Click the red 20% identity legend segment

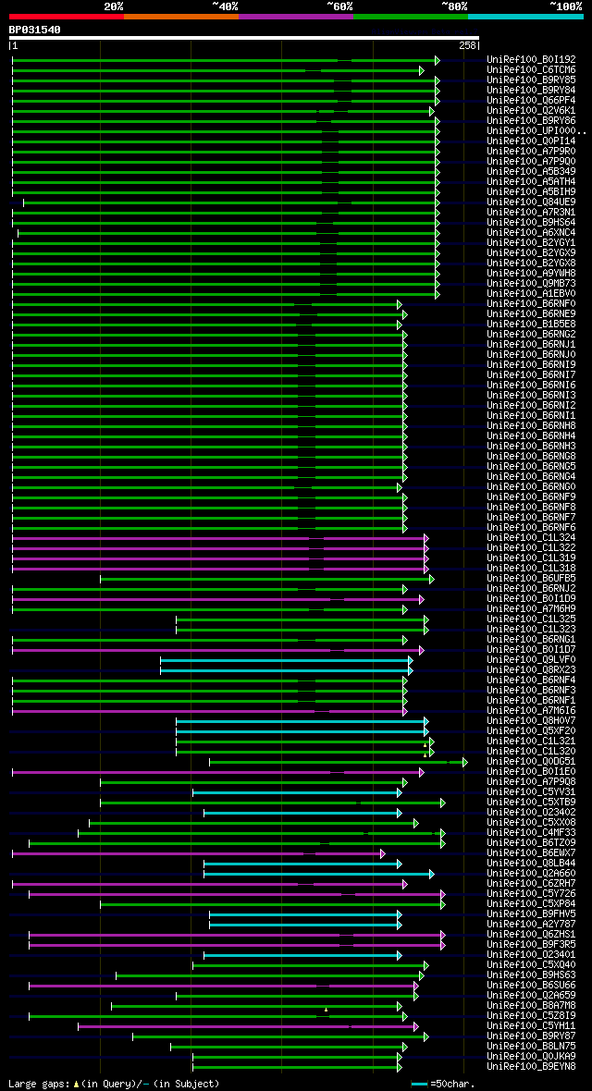click(x=67, y=16)
